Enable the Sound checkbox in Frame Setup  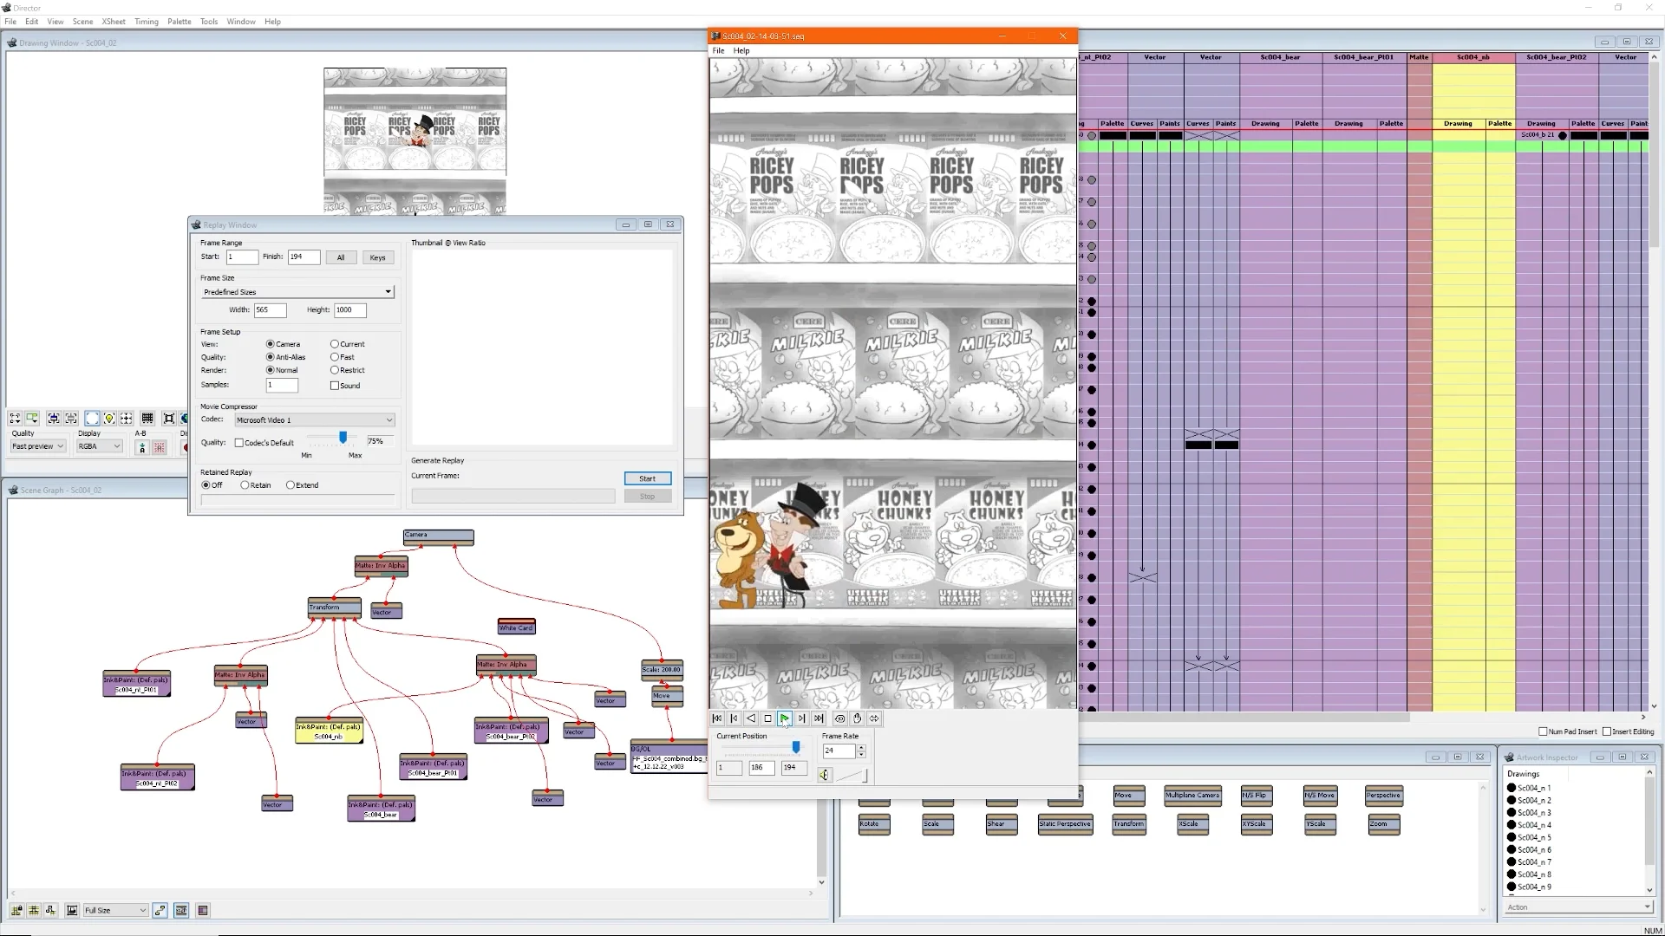[x=335, y=386]
